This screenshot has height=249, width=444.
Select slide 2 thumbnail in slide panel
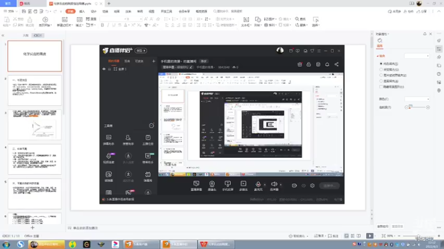click(x=34, y=90)
